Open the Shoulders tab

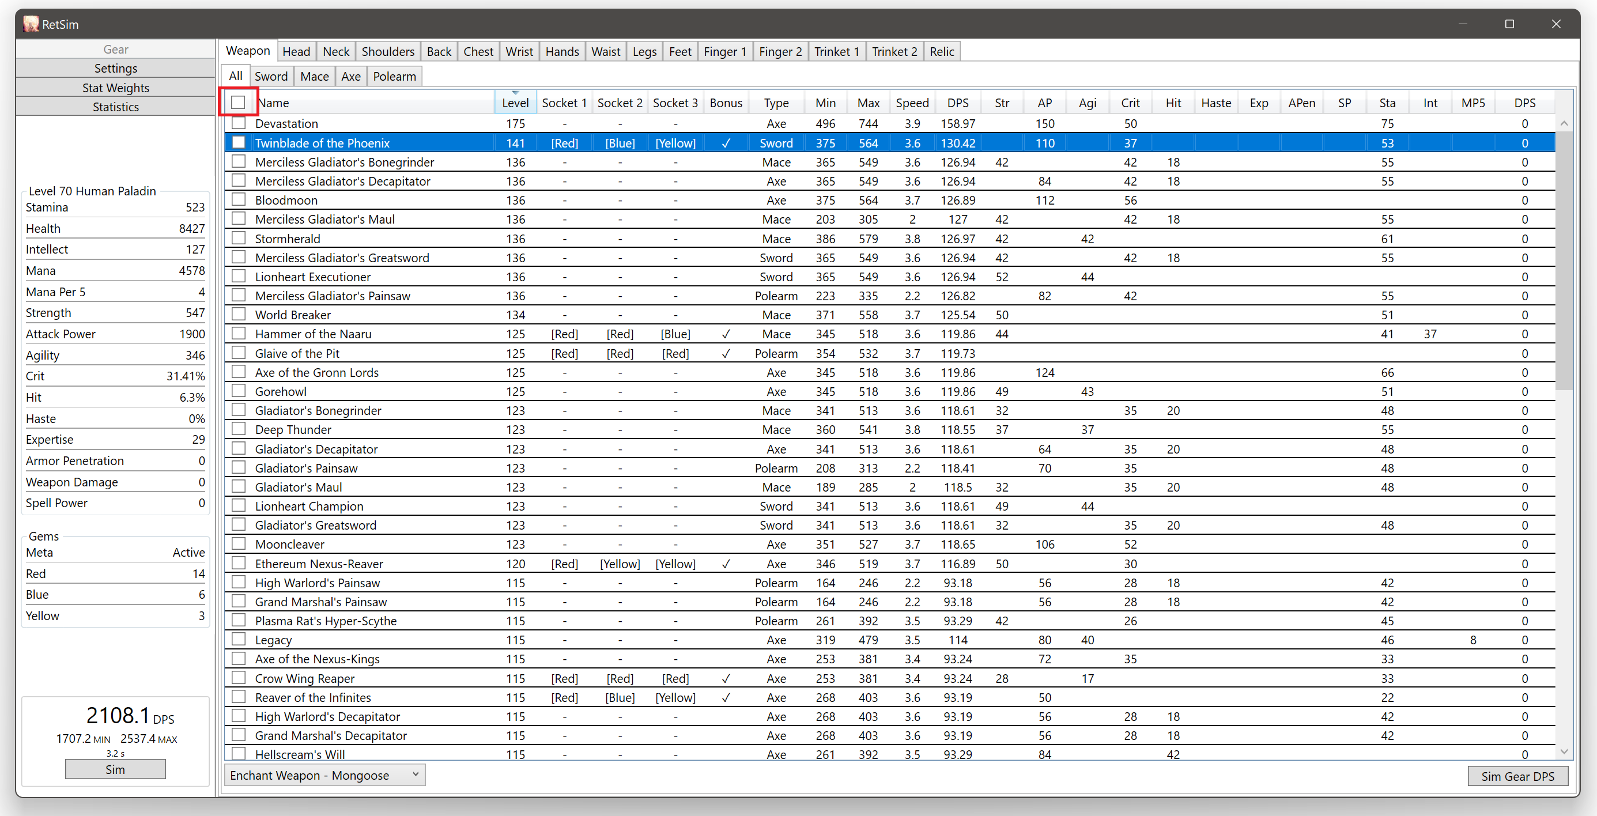[388, 51]
